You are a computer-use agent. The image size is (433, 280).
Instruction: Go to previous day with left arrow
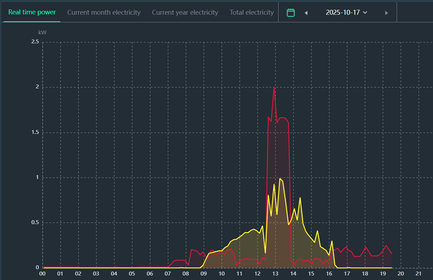(x=306, y=13)
